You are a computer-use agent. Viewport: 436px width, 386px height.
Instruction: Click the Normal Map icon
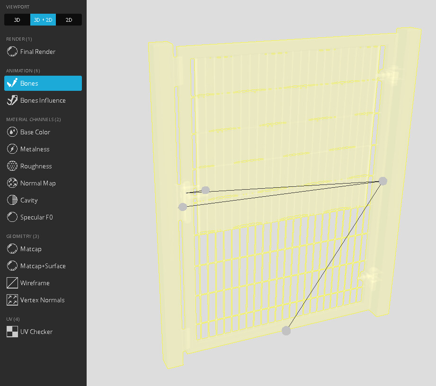coord(12,183)
